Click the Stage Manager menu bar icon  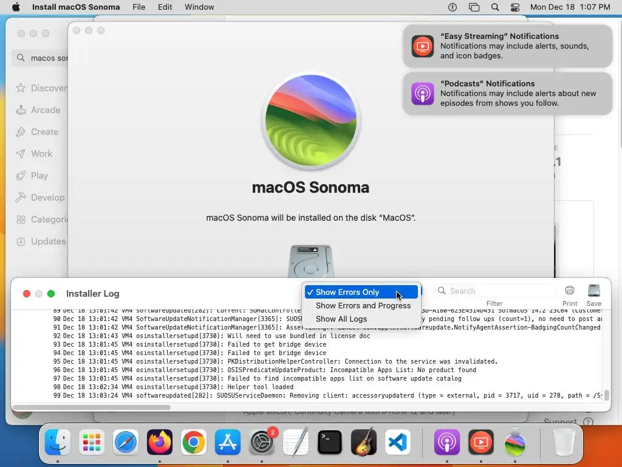(x=474, y=7)
